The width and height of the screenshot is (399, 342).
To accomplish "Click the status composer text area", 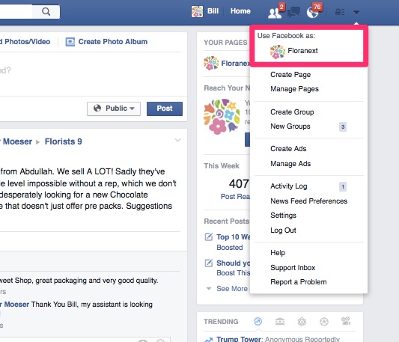I will click(x=91, y=74).
